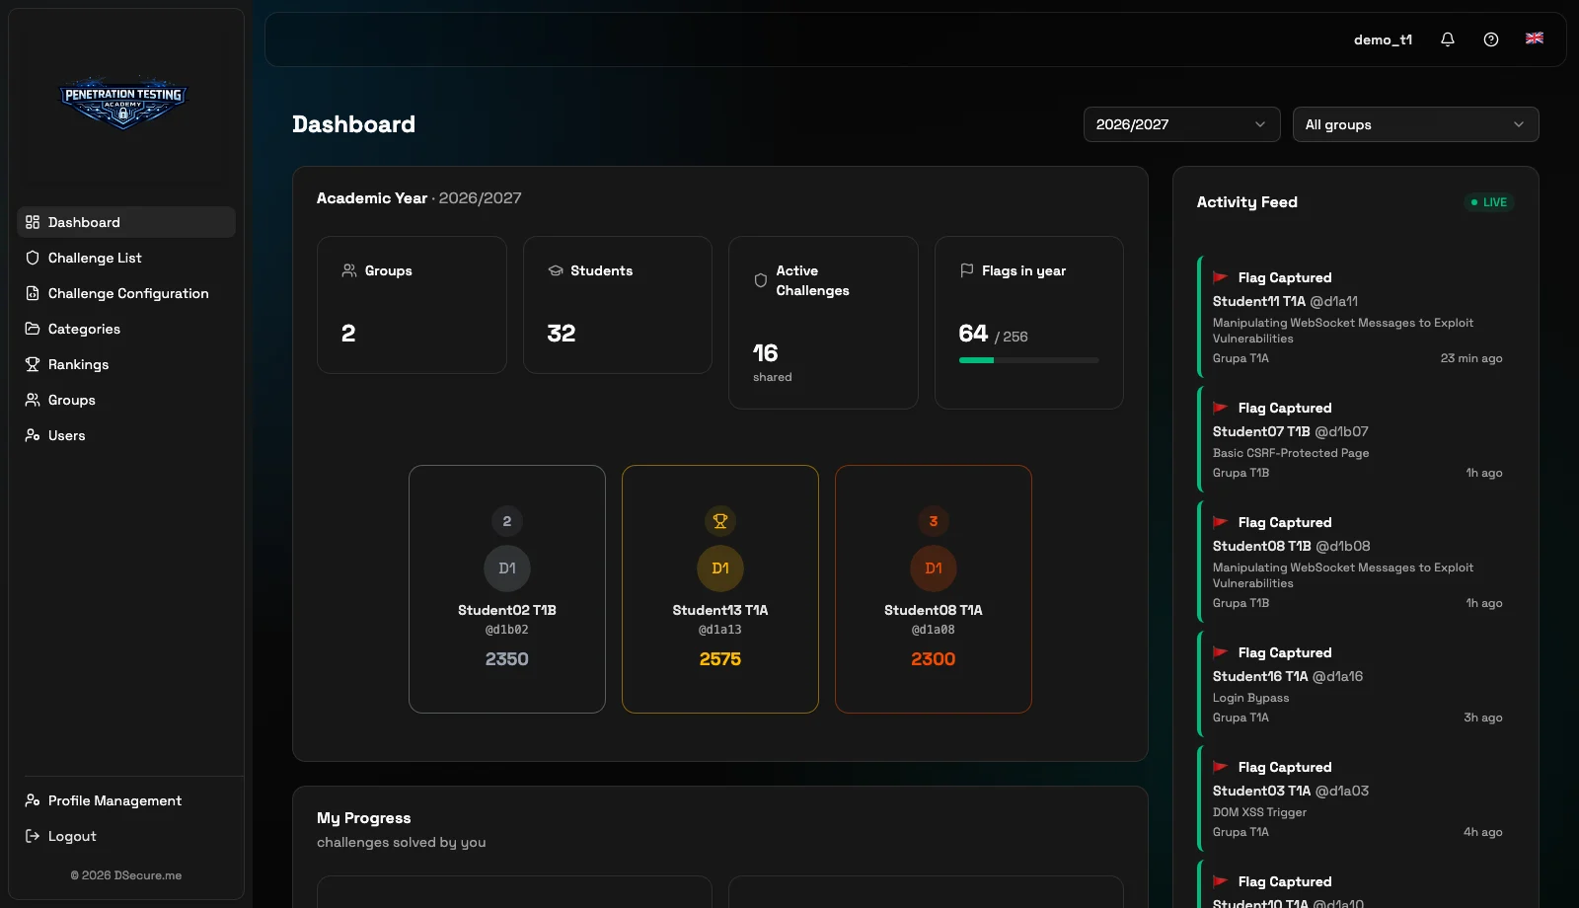Image resolution: width=1579 pixels, height=908 pixels.
Task: Click the Penetration Testing Academy logo
Action: [123, 103]
